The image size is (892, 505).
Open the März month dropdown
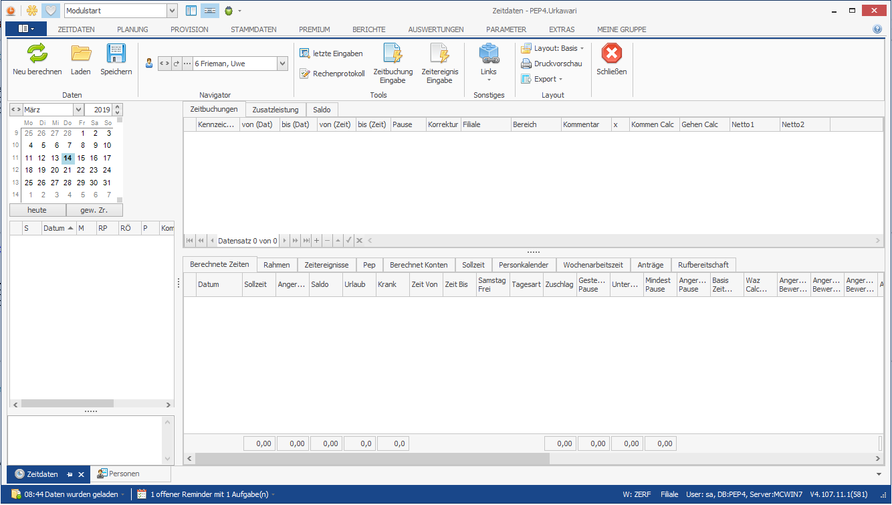pyautogui.click(x=78, y=110)
